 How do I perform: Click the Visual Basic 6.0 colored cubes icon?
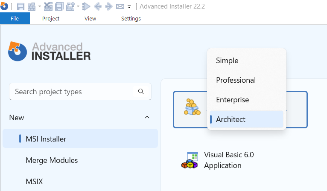190,160
